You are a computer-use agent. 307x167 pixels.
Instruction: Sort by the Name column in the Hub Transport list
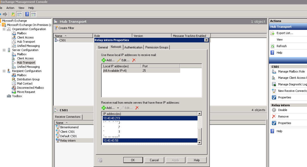pos(73,36)
